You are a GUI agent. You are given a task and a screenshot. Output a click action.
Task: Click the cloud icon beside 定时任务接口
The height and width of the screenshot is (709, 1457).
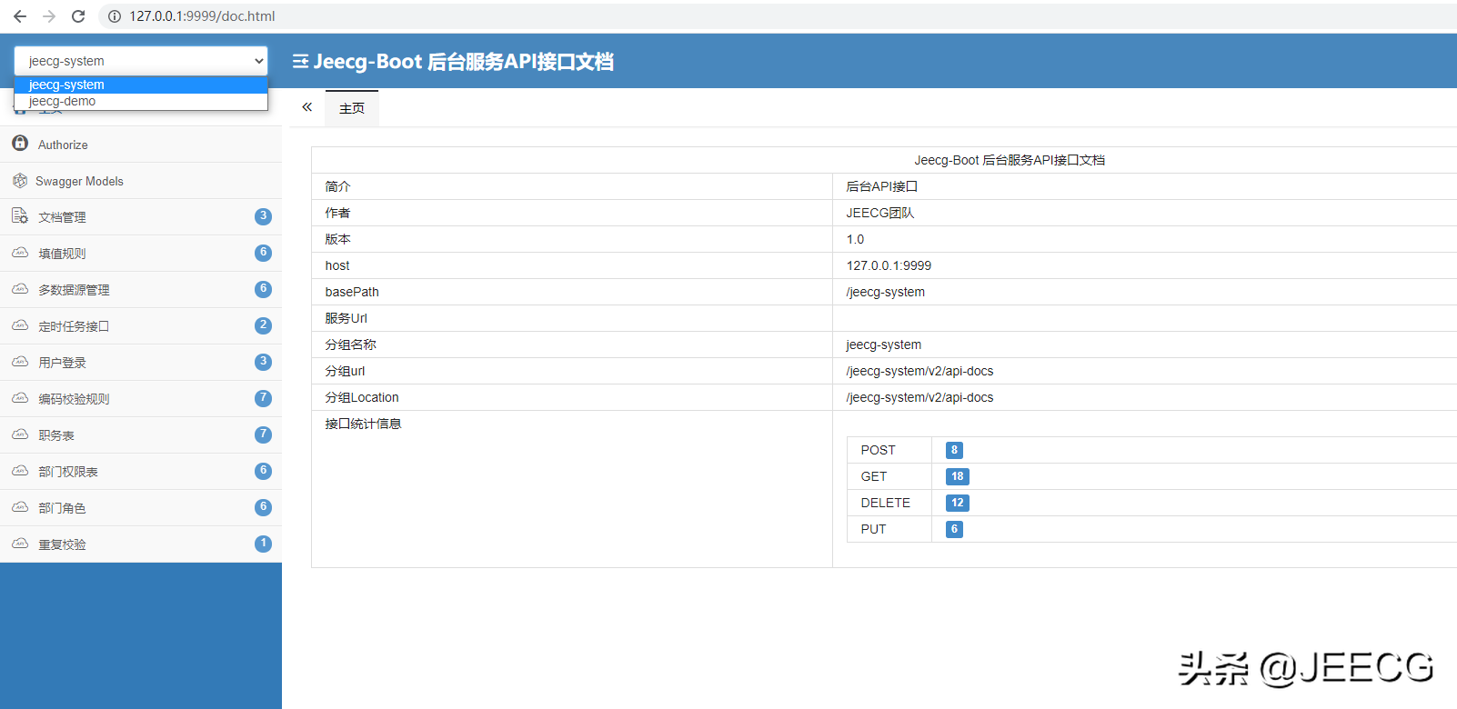[20, 325]
